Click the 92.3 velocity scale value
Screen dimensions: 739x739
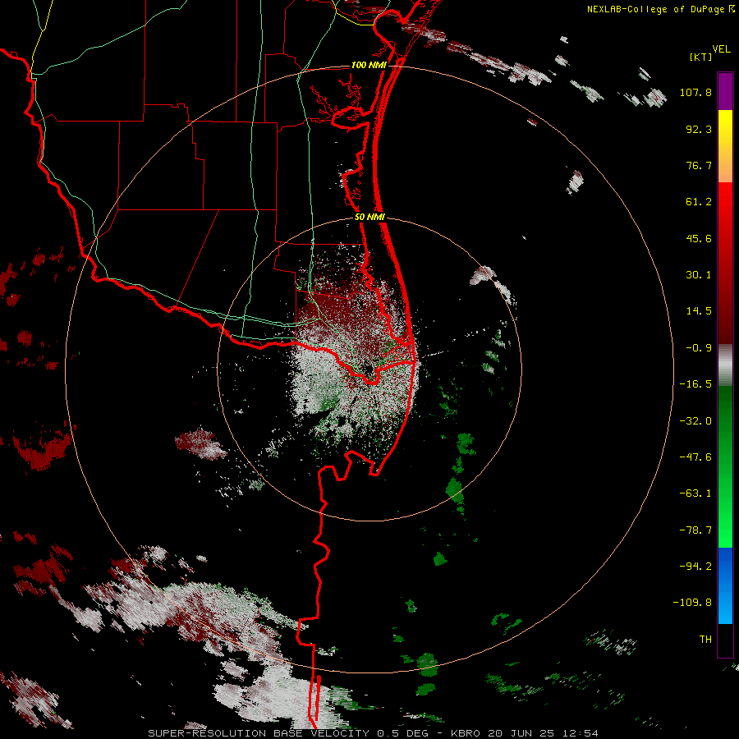pos(699,129)
